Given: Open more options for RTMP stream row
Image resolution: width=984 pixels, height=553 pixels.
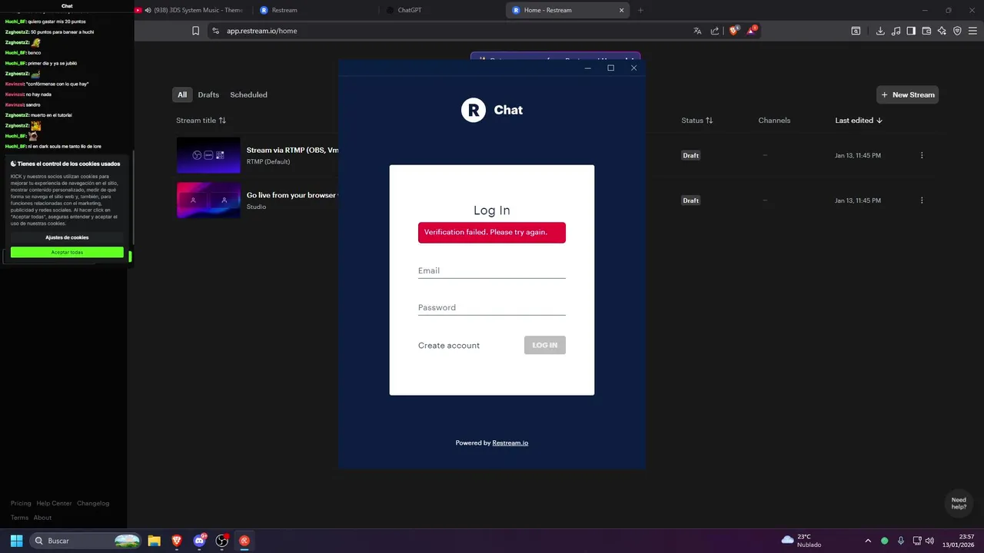Looking at the screenshot, I should [x=922, y=155].
